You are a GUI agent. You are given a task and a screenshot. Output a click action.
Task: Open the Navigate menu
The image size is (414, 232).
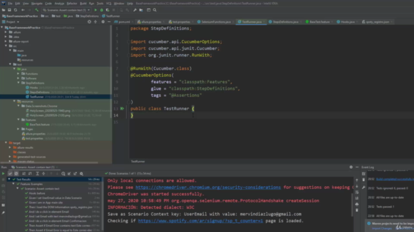37,3
